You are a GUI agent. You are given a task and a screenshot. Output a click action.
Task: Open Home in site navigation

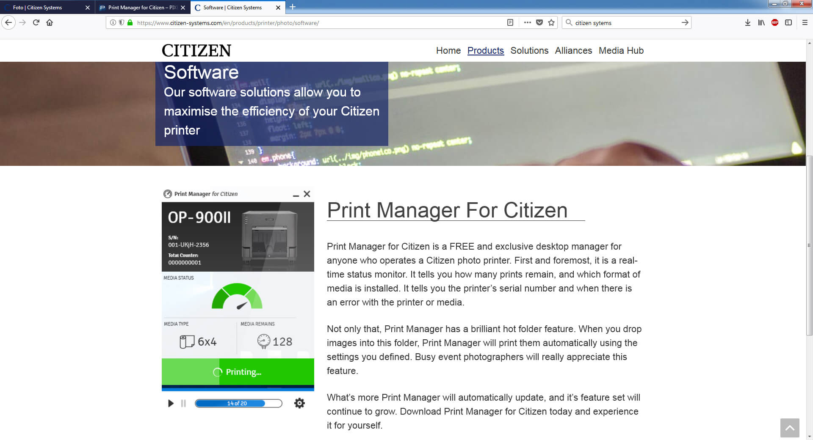(448, 50)
